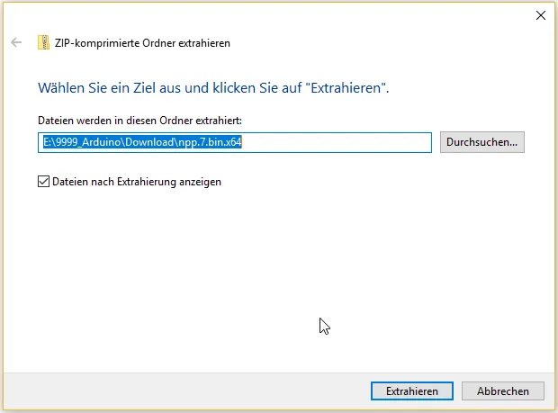Image resolution: width=558 pixels, height=413 pixels.
Task: Click the gray footer area left of Extrahieren
Action: (180, 391)
